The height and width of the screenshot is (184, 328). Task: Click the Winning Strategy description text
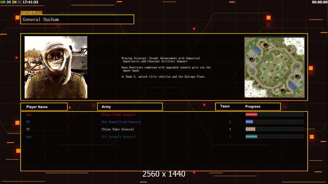click(160, 59)
